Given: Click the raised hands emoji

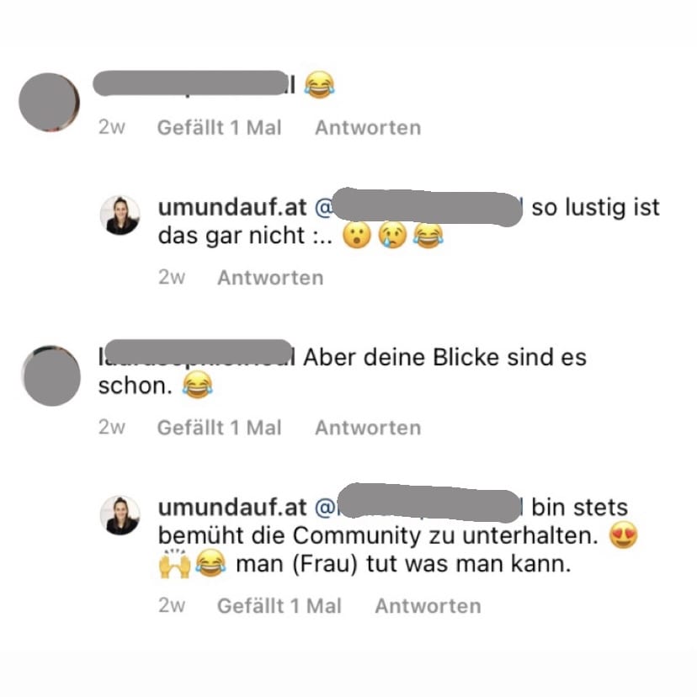Looking at the screenshot, I should pos(174,563).
